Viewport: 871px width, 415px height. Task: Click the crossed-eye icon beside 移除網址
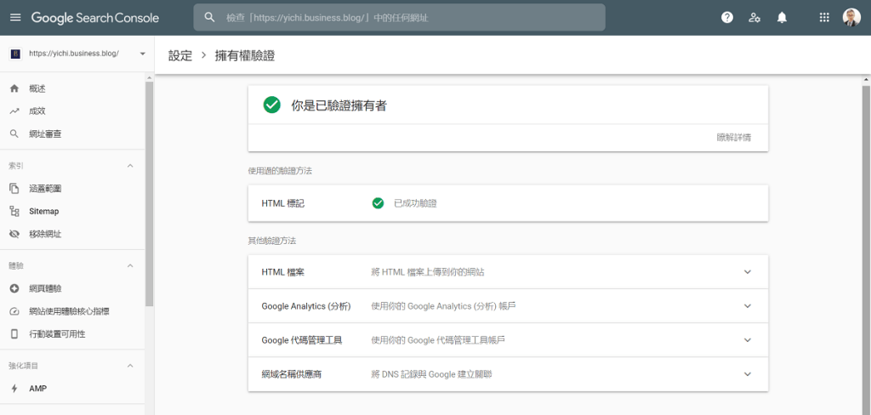(x=14, y=234)
